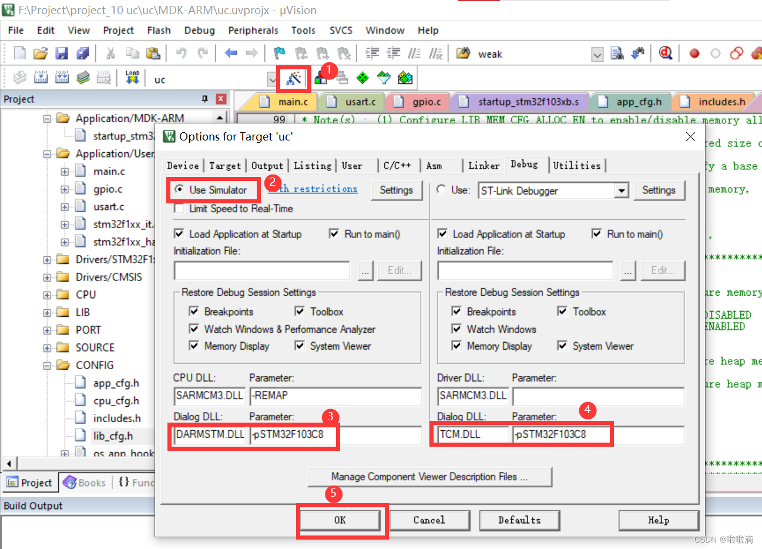762x549 pixels.
Task: Click the Open file icon
Action: 40,53
